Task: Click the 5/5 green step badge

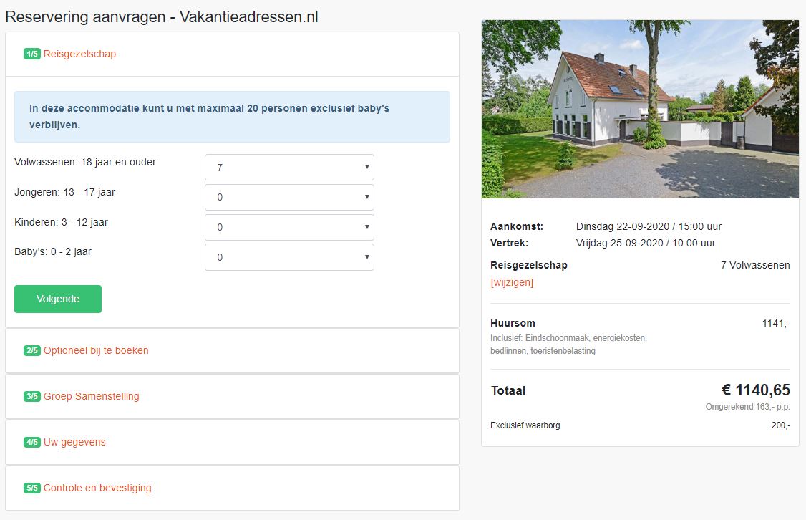Action: pos(32,488)
